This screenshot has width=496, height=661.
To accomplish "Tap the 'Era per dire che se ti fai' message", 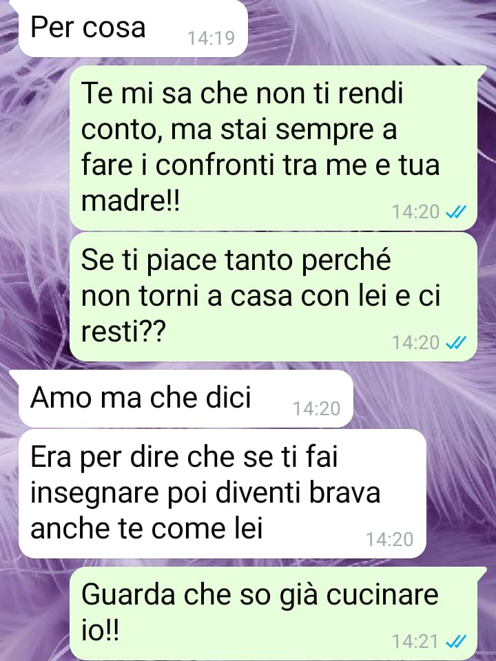I will point(223,494).
